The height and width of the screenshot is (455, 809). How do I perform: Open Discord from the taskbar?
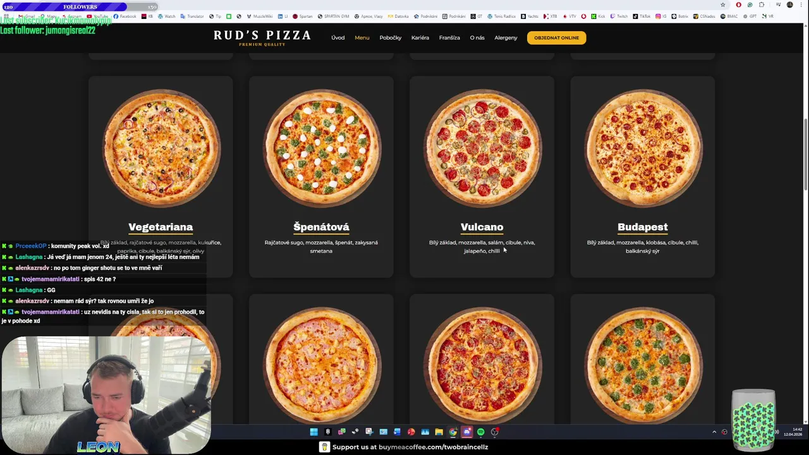(x=466, y=432)
